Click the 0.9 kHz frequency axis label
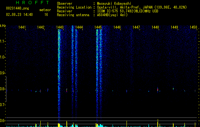 click(2, 73)
